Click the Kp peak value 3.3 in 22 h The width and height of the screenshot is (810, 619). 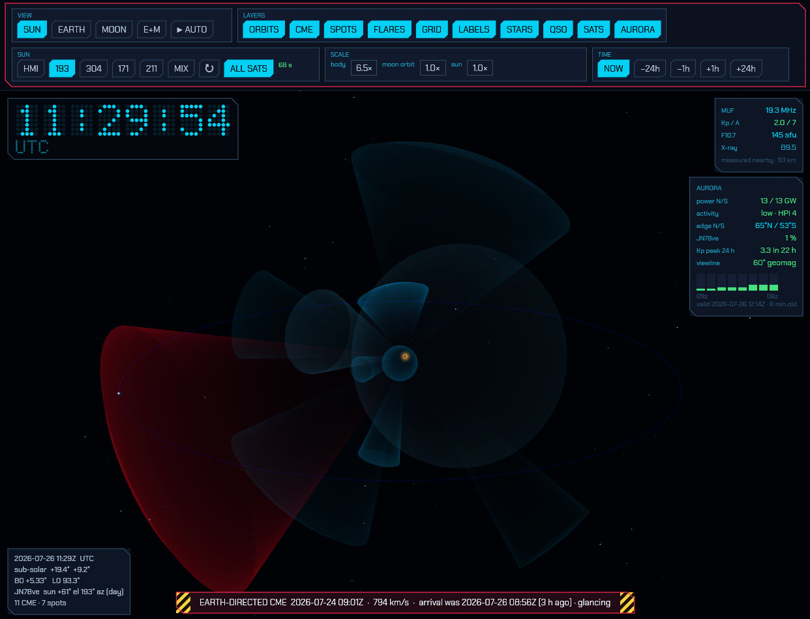pos(778,250)
